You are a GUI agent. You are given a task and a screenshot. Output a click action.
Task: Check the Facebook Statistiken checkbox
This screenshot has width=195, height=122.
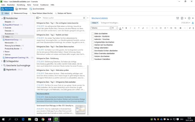click(93, 59)
